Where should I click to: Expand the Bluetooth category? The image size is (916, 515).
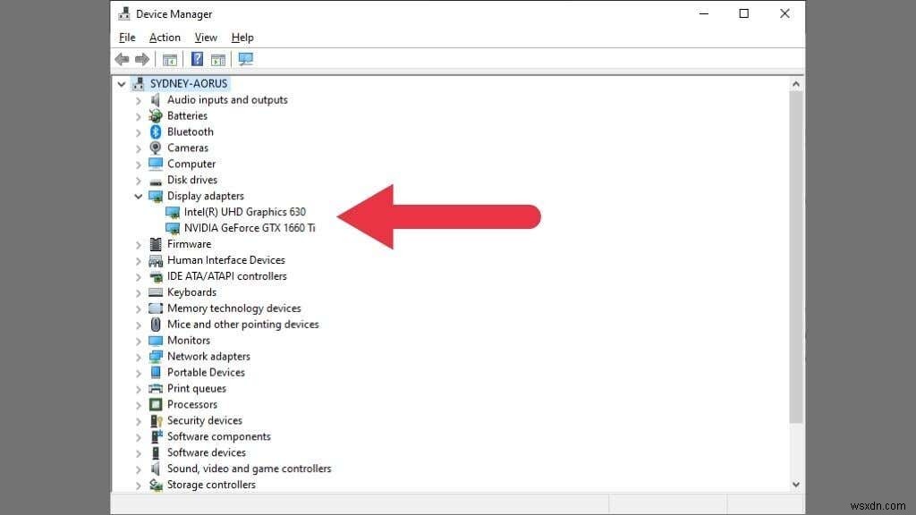pyautogui.click(x=139, y=132)
